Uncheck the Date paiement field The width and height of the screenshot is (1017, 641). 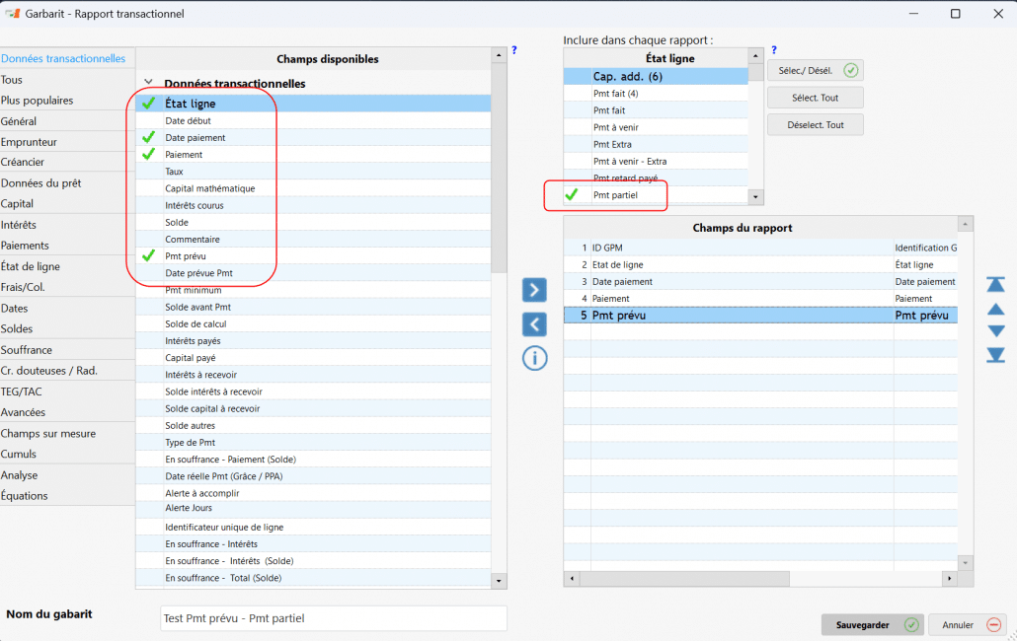point(149,138)
